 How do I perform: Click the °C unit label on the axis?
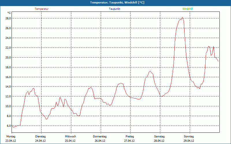[x=9, y=13]
